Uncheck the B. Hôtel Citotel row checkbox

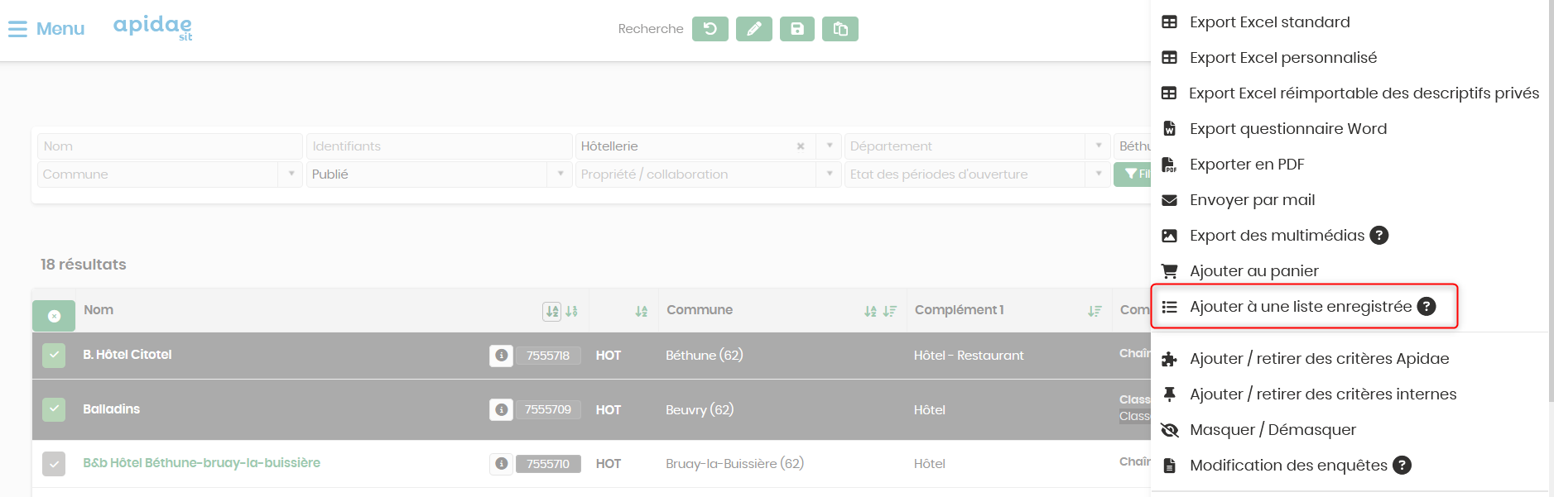click(x=54, y=356)
